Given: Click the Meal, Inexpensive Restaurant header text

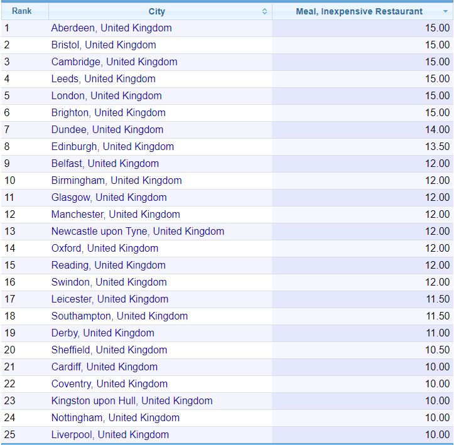Looking at the screenshot, I should [359, 11].
